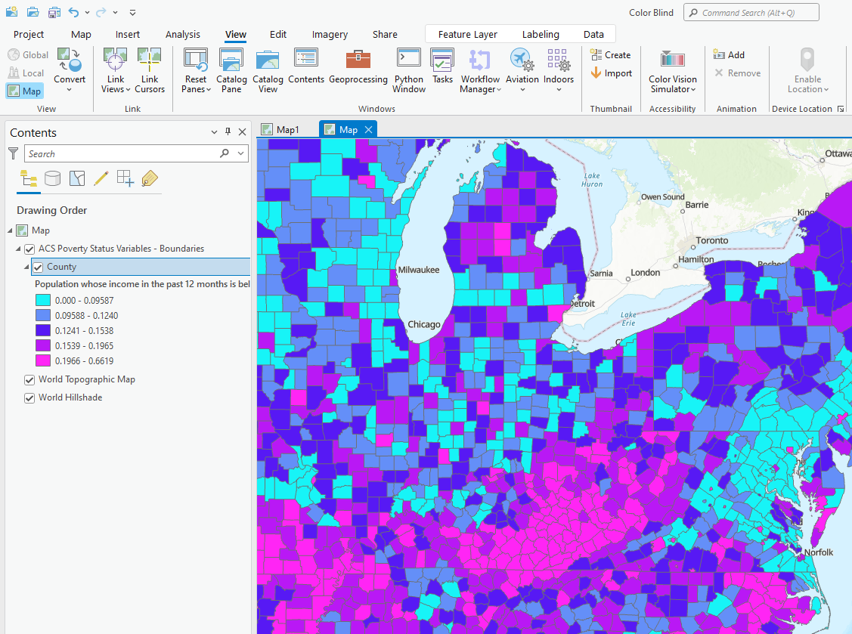852x634 pixels.
Task: Hide the World Topographic Map layer
Action: 29,379
